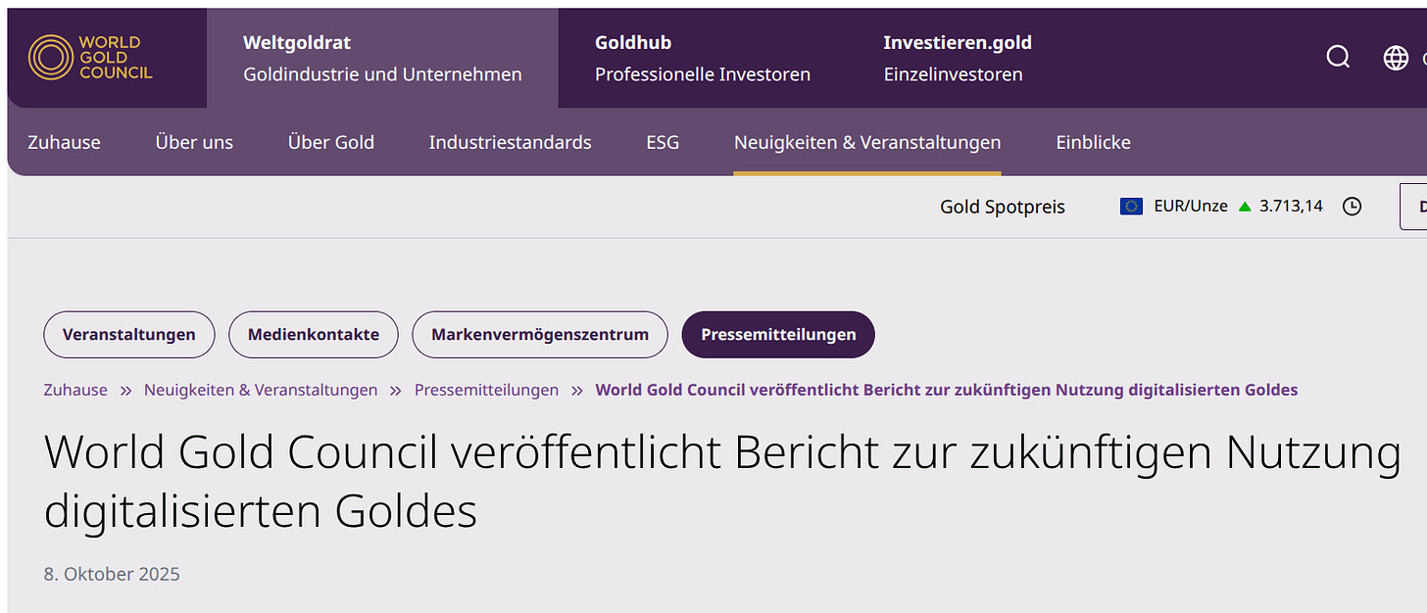Click the partially visible button right of price
Screen dimensions: 1427x613
point(1413,207)
